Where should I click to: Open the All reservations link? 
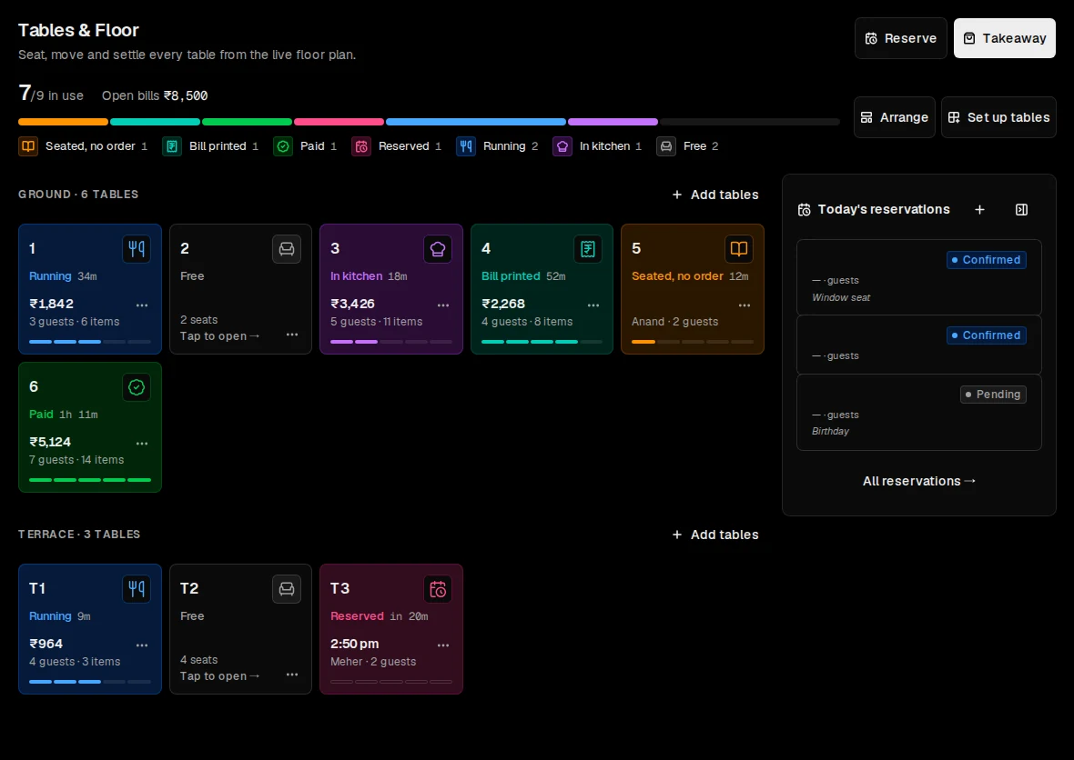point(919,482)
